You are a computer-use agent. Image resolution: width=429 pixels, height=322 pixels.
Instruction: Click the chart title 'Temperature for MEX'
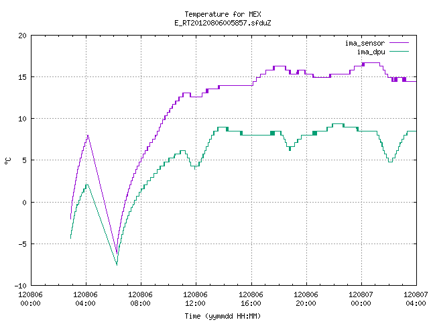(x=223, y=14)
